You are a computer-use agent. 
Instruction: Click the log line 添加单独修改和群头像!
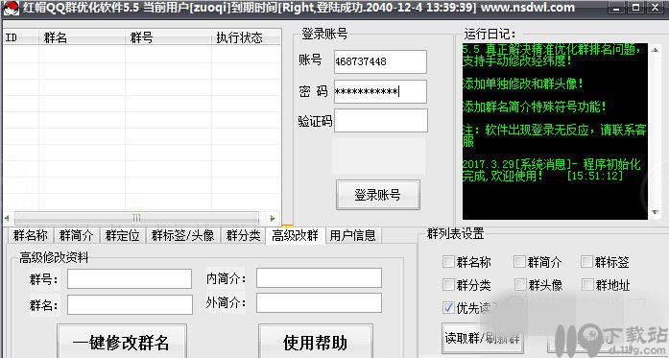[523, 84]
